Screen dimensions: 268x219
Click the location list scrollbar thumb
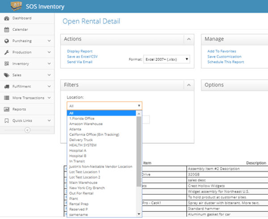coord(139,151)
